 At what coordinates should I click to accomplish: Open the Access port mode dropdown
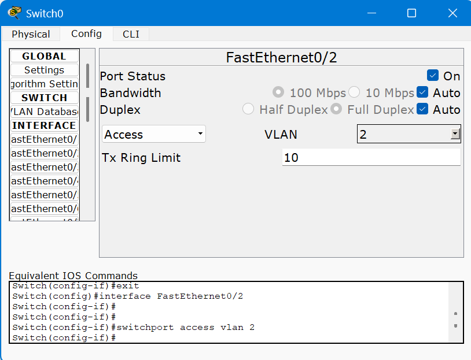click(154, 135)
